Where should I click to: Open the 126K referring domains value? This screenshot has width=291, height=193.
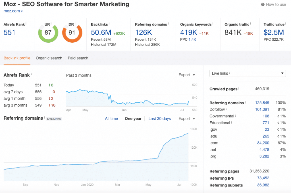144,32
